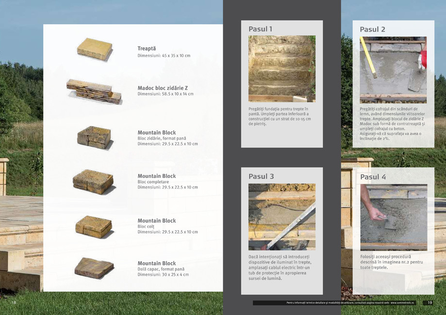The width and height of the screenshot is (446, 315).
Task: Open the Pasul 1 foundation steps photo
Action: click(281, 68)
